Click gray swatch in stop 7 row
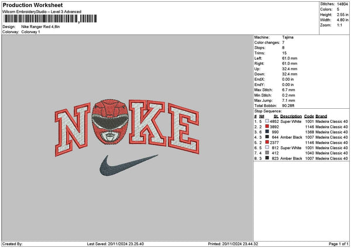This screenshot has height=248, width=351. (267, 153)
